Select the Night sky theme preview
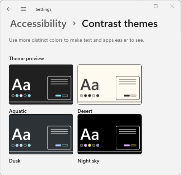 pyautogui.click(x=110, y=134)
